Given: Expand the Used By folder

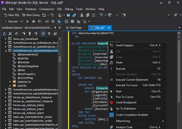Looking at the screenshot, I should [x=10, y=86].
